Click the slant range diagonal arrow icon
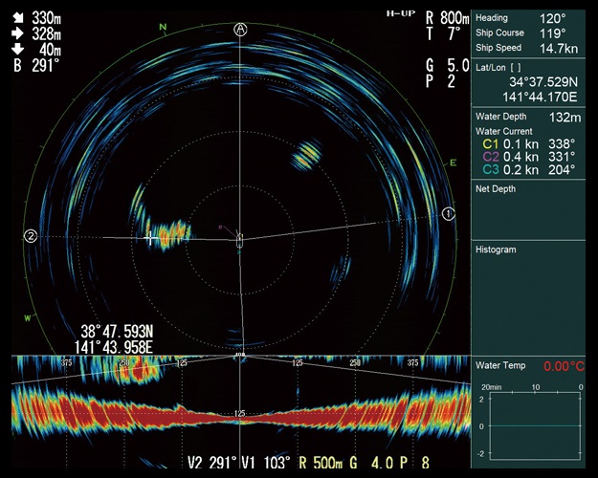This screenshot has height=478, width=598. coord(16,17)
